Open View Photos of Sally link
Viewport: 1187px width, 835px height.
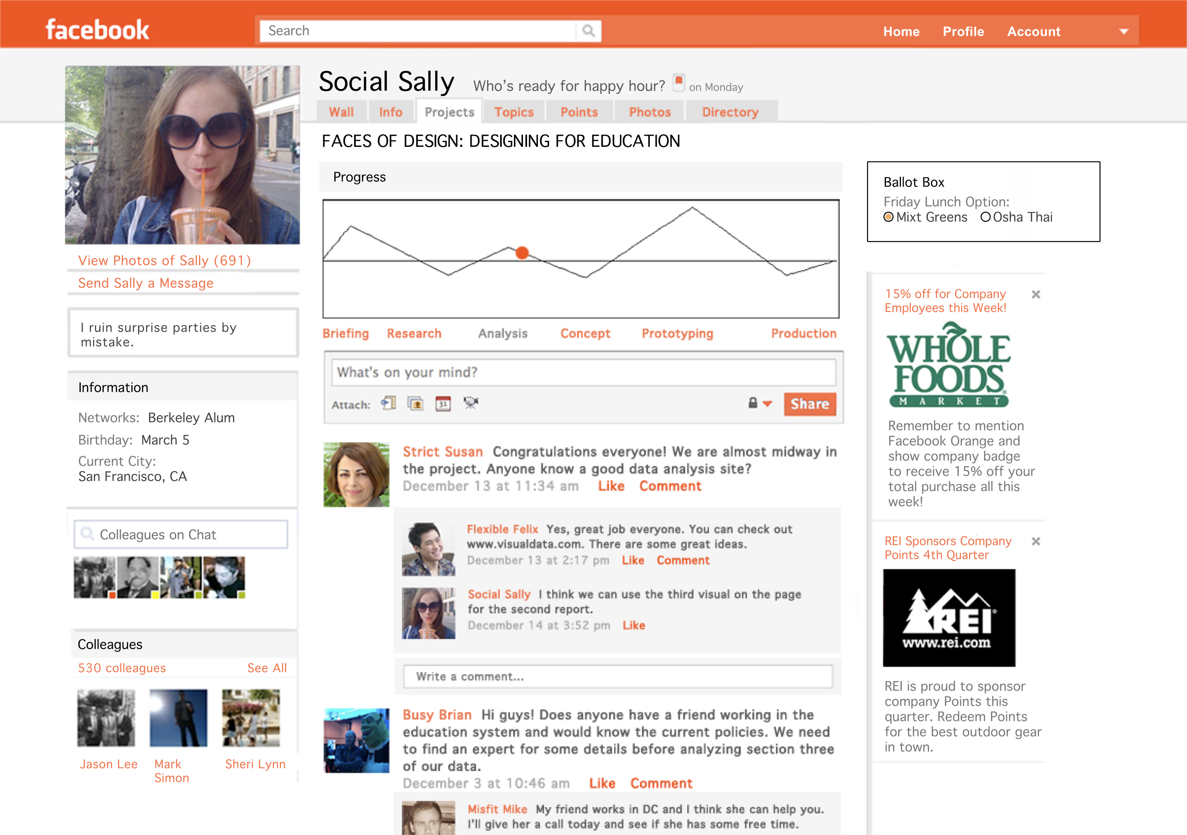(x=165, y=260)
